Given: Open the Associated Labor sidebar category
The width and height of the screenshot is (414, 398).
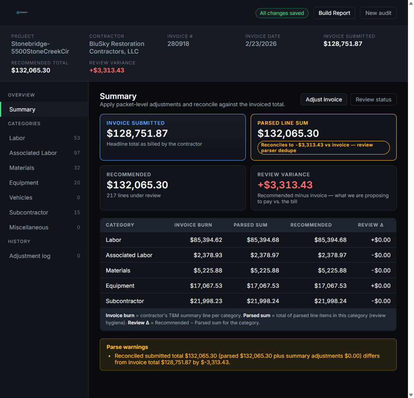Looking at the screenshot, I should point(44,153).
